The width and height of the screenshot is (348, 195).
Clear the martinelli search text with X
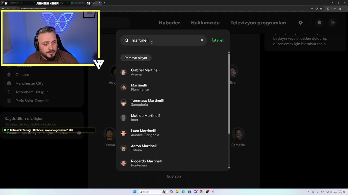click(202, 40)
